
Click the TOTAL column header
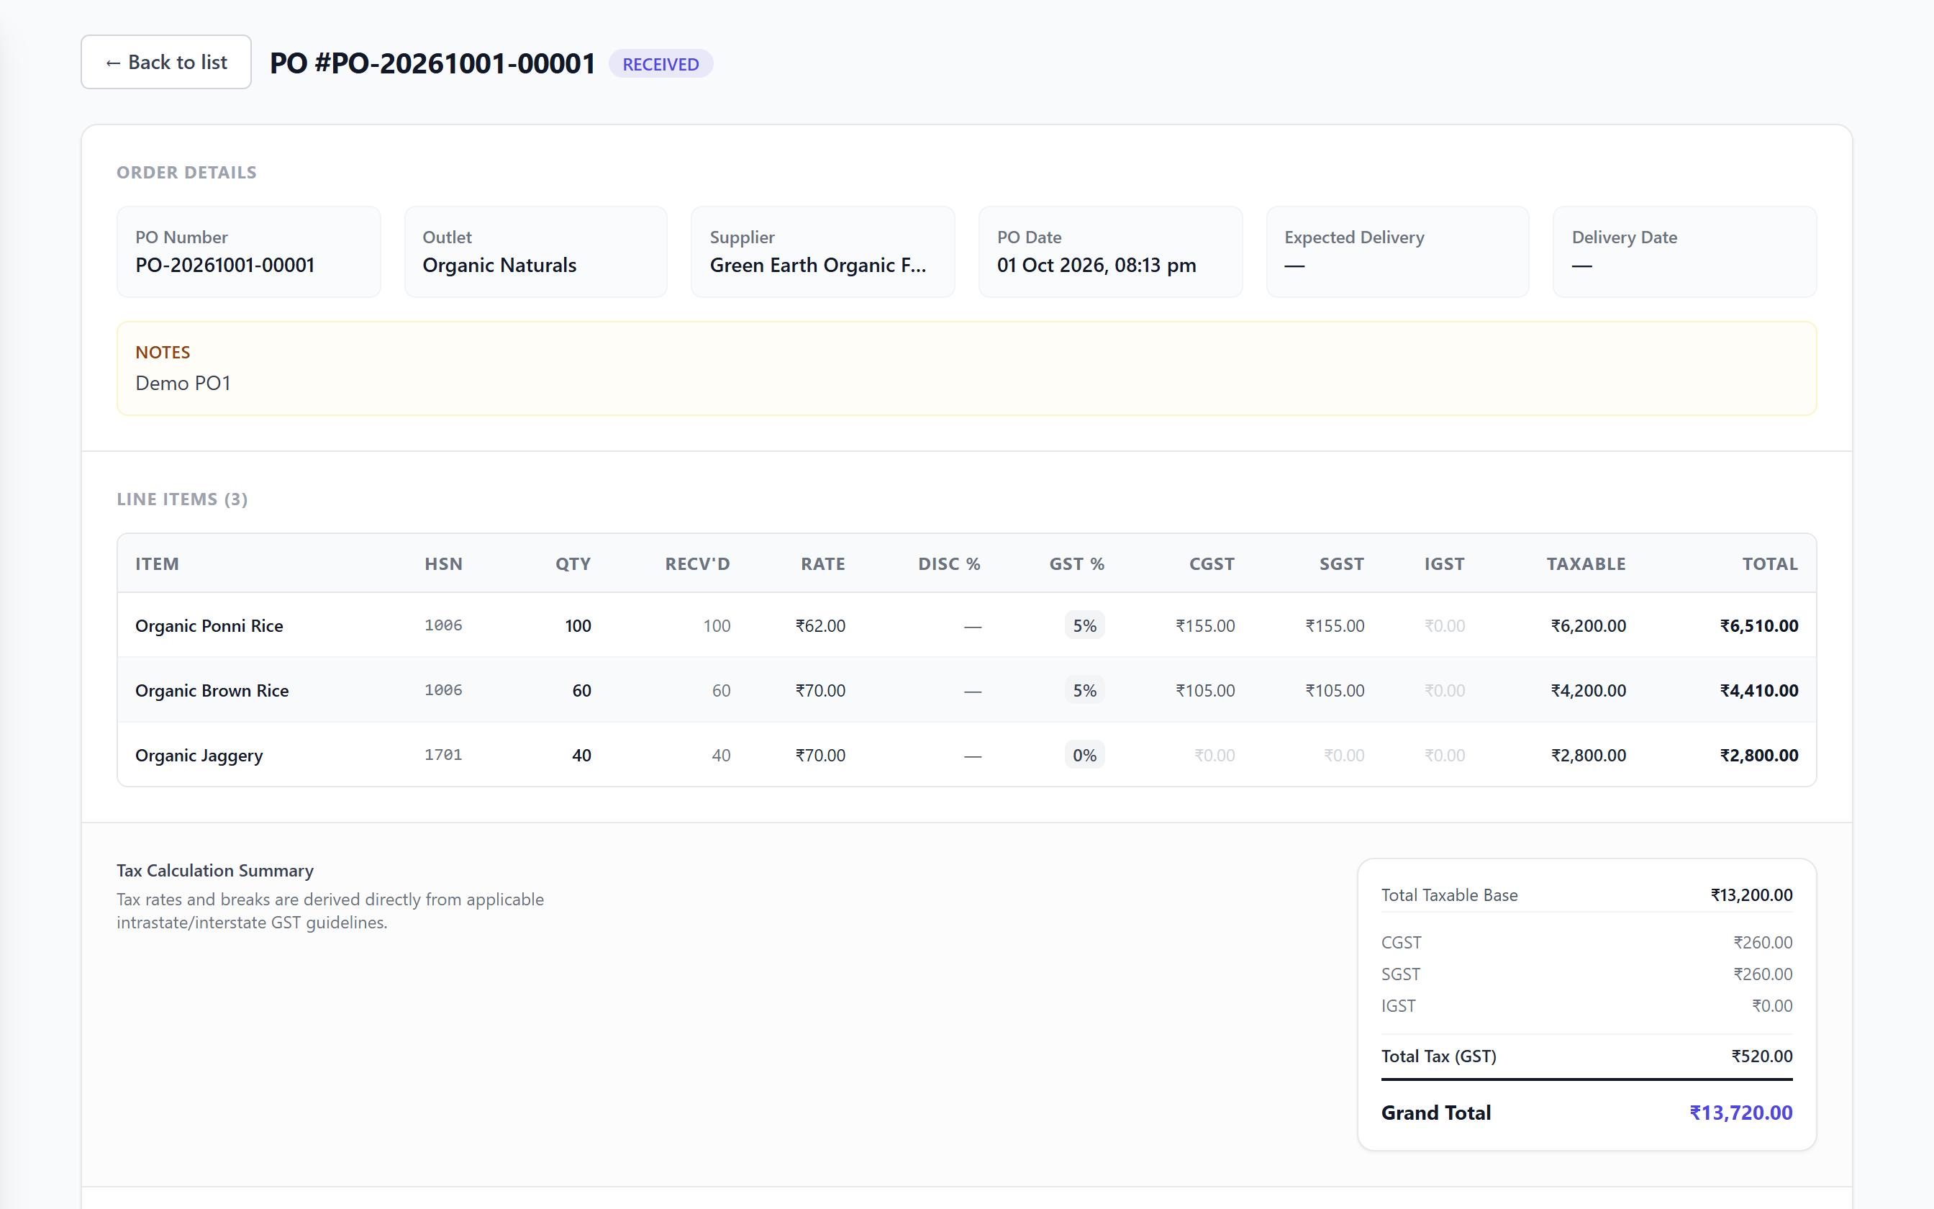pos(1769,563)
